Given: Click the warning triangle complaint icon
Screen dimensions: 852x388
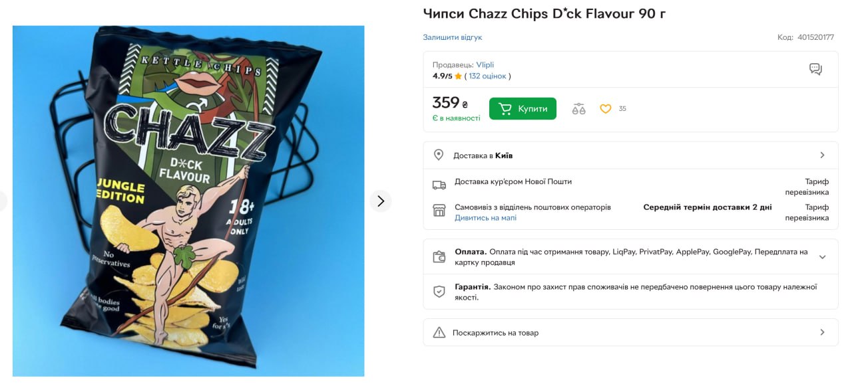Looking at the screenshot, I should click(x=439, y=332).
